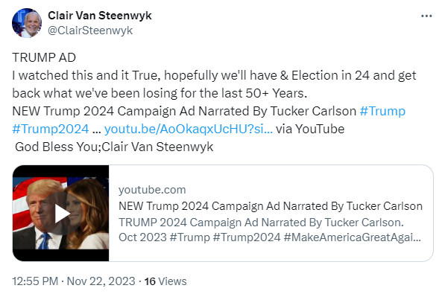The height and width of the screenshot is (294, 445).
Task: Click the youtube.com domain in card
Action: tap(152, 190)
